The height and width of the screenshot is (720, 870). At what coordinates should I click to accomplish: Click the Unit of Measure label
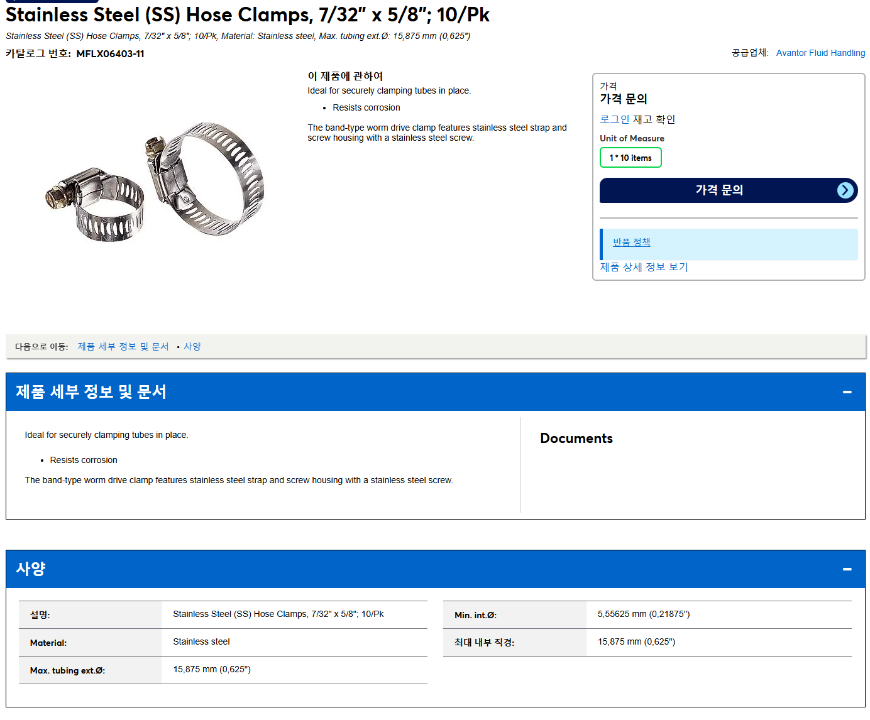coord(632,139)
